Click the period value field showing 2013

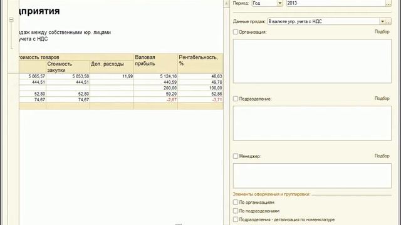tap(336, 3)
